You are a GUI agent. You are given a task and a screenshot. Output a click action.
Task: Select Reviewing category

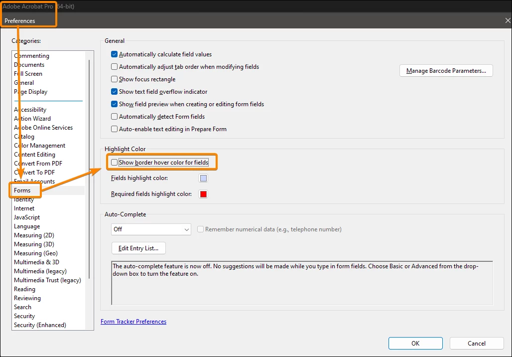pos(27,298)
